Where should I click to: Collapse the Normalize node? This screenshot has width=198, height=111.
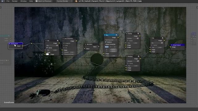point(85,44)
